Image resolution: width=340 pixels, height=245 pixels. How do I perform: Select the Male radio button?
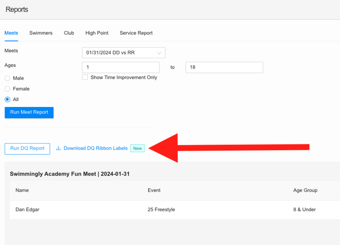point(8,78)
